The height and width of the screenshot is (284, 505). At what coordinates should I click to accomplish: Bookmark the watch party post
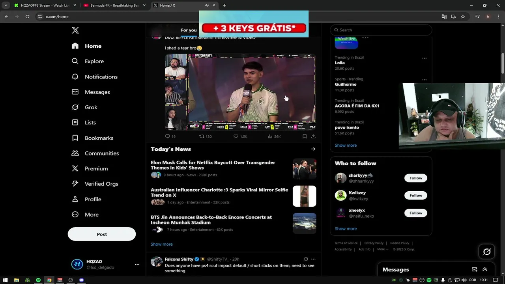[x=305, y=136]
